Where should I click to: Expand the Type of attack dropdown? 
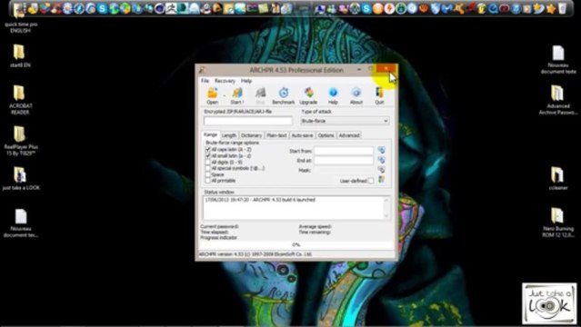click(x=345, y=121)
